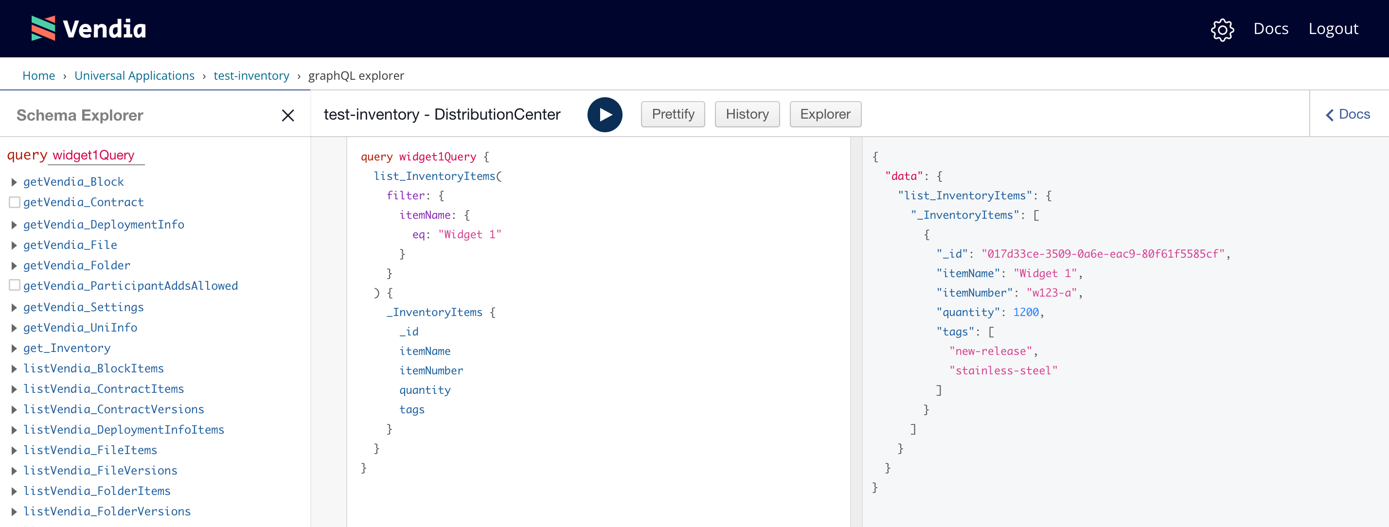This screenshot has width=1389, height=527.
Task: Expand the getVendia_Settings node
Action: 14,308
